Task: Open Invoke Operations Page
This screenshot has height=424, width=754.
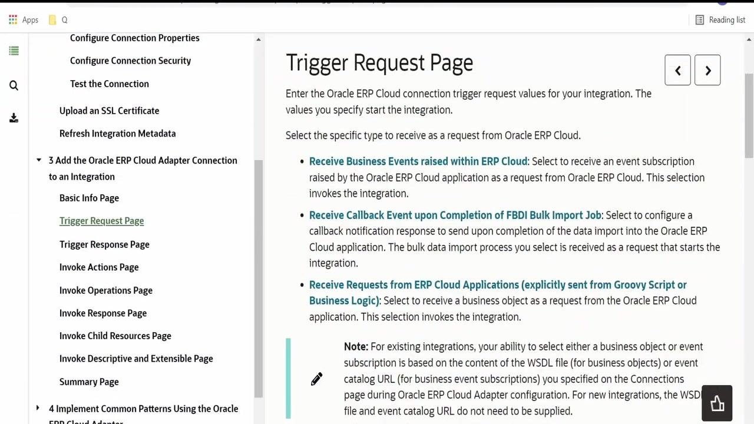Action: 105,290
